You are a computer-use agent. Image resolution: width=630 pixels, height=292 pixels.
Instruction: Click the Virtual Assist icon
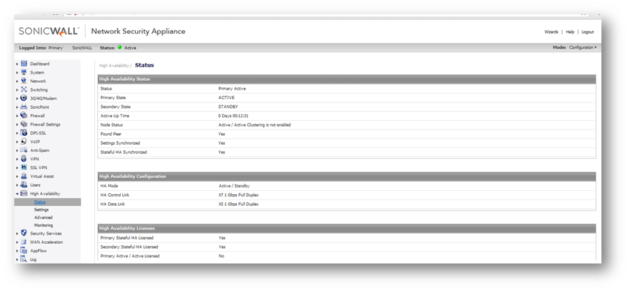tap(24, 176)
